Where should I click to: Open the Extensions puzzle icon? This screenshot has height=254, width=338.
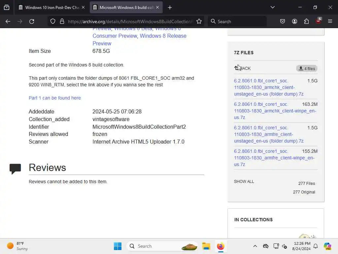coord(306,21)
